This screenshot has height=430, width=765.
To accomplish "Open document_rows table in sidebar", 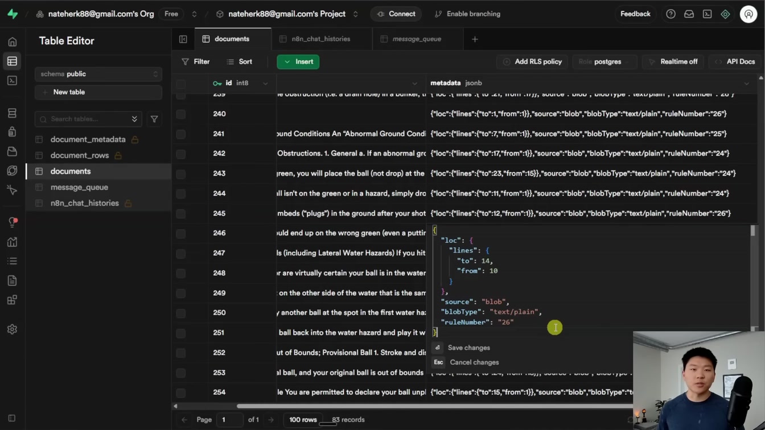I will [x=80, y=155].
